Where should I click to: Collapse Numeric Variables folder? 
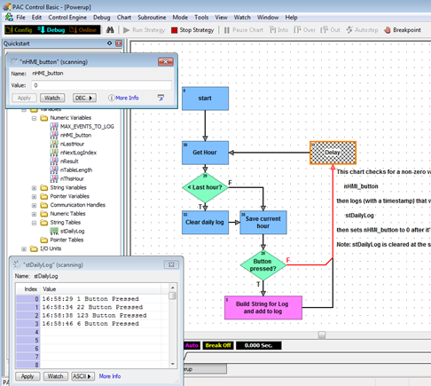[x=34, y=118]
